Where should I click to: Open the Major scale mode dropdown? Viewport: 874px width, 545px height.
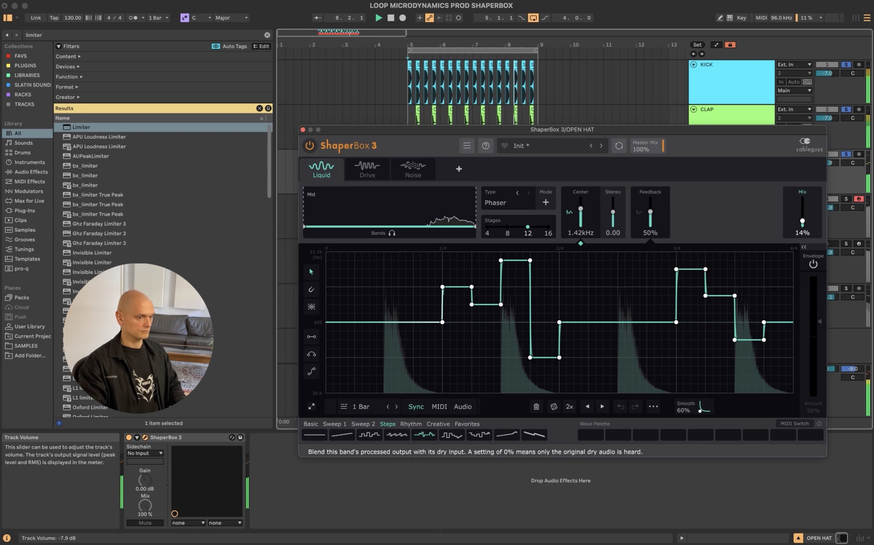[x=231, y=18]
